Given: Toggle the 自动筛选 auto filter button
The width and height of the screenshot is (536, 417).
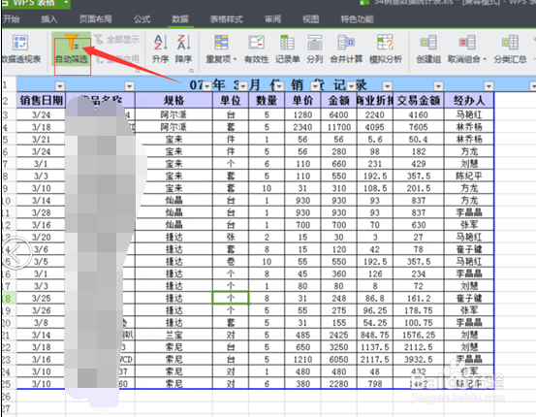Looking at the screenshot, I should [x=72, y=49].
